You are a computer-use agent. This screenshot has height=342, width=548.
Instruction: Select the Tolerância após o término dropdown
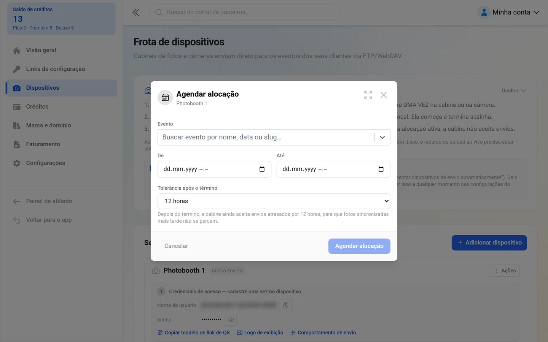(x=274, y=201)
